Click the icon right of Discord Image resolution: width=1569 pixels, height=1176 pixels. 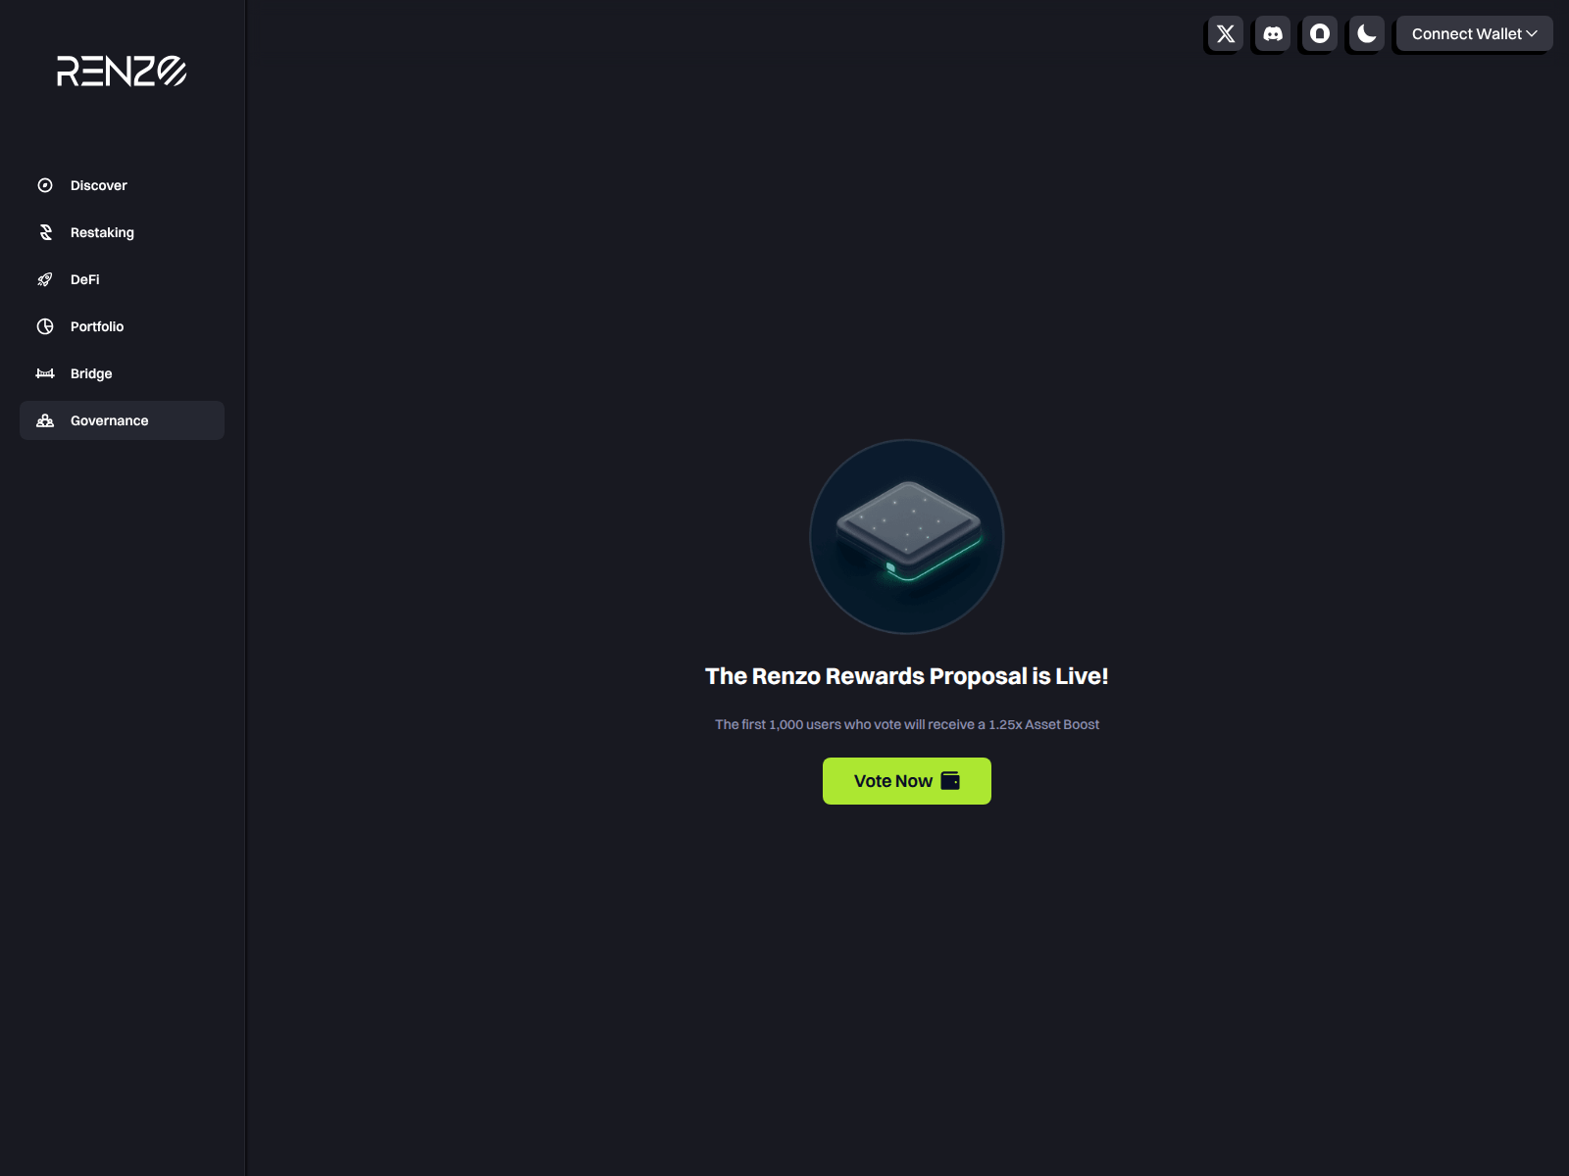[x=1320, y=33]
